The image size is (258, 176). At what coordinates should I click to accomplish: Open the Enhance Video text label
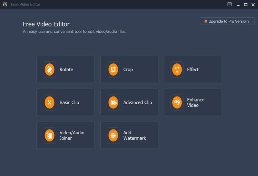click(x=195, y=102)
